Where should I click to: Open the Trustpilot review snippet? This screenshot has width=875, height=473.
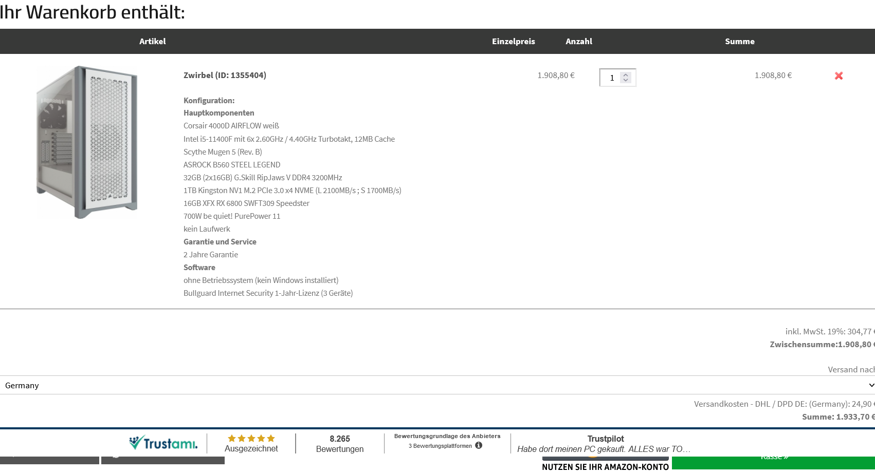(x=605, y=444)
